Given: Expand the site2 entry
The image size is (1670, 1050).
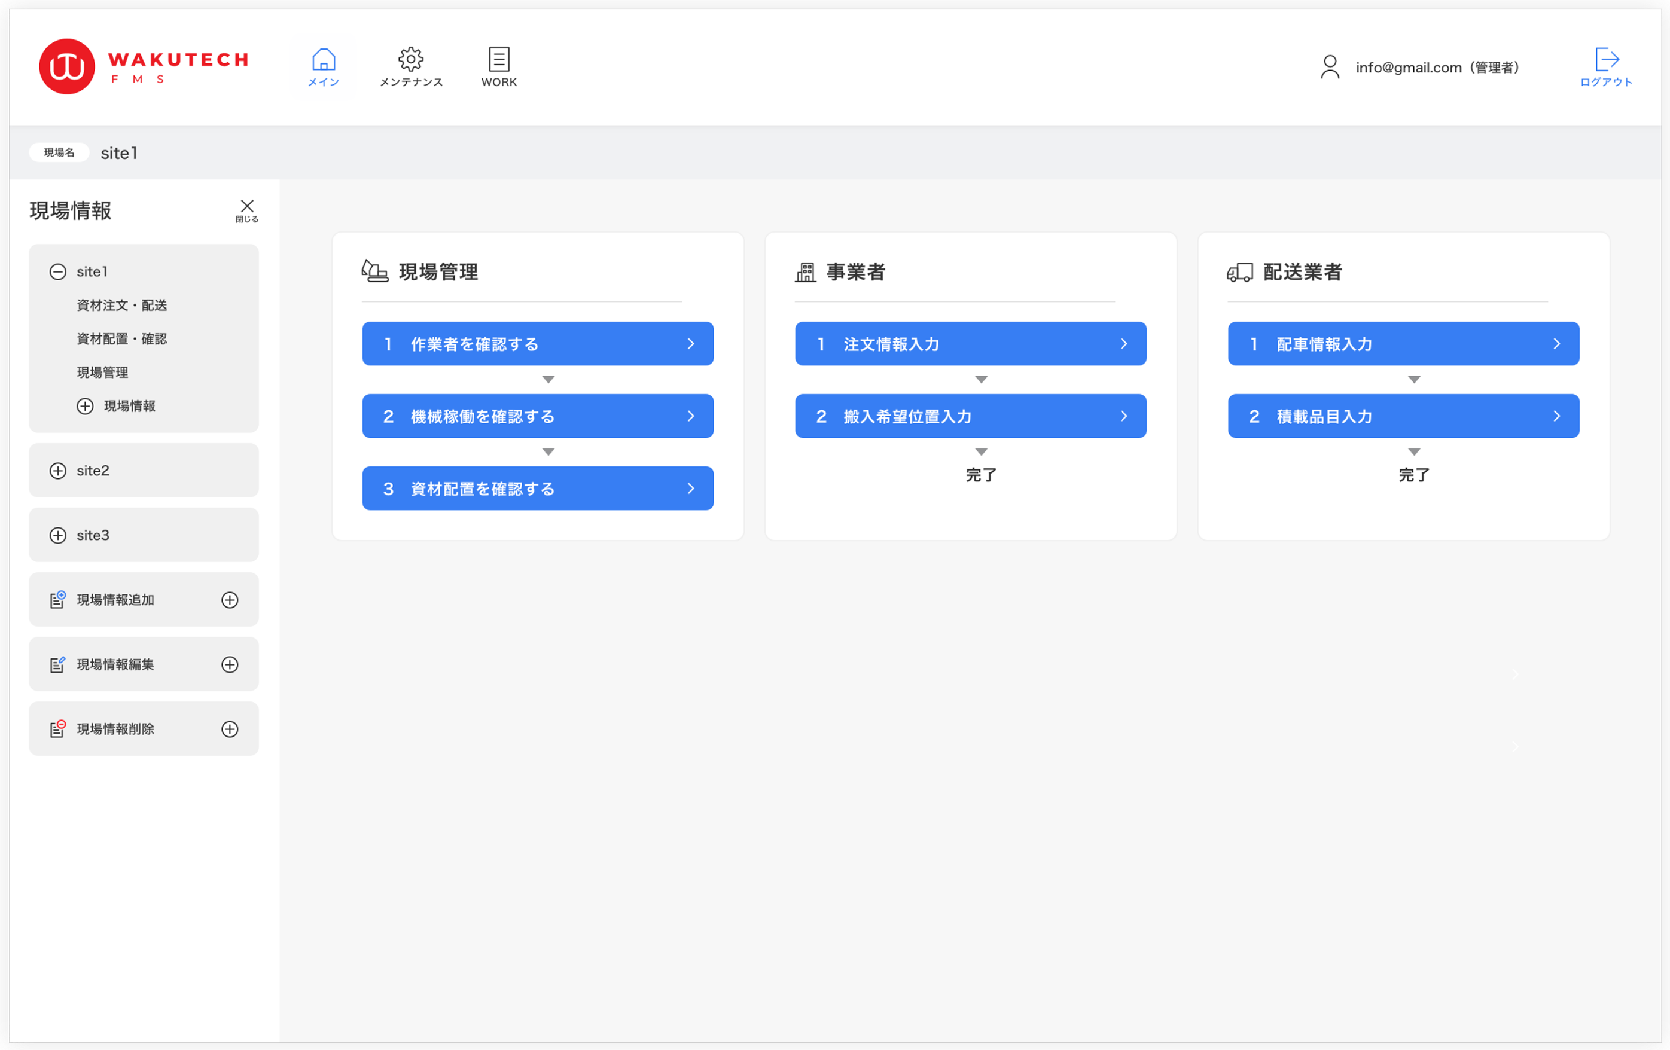Looking at the screenshot, I should point(58,471).
